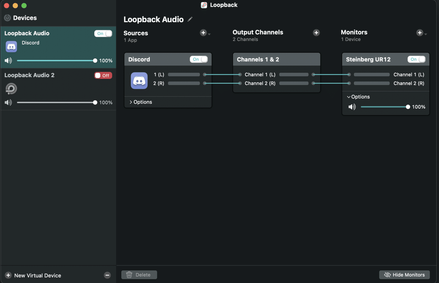Click the Discord icon under Loopback Audio device
Screen dimensions: 439x283
[11, 47]
